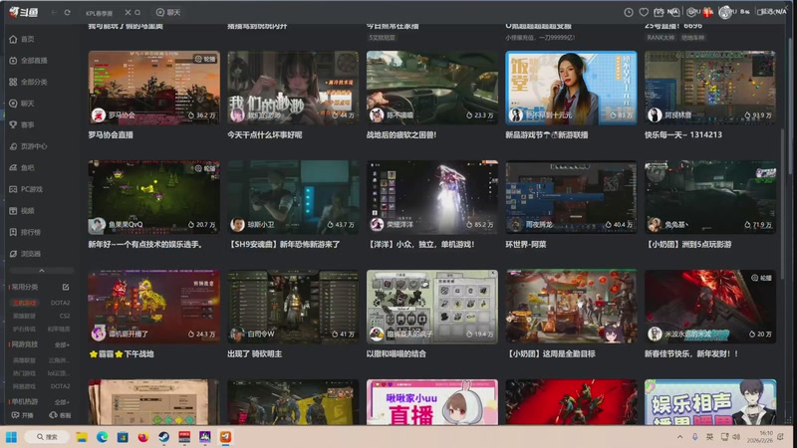Click the PC游戏 sidebar icon
The image size is (797, 448).
pos(13,189)
